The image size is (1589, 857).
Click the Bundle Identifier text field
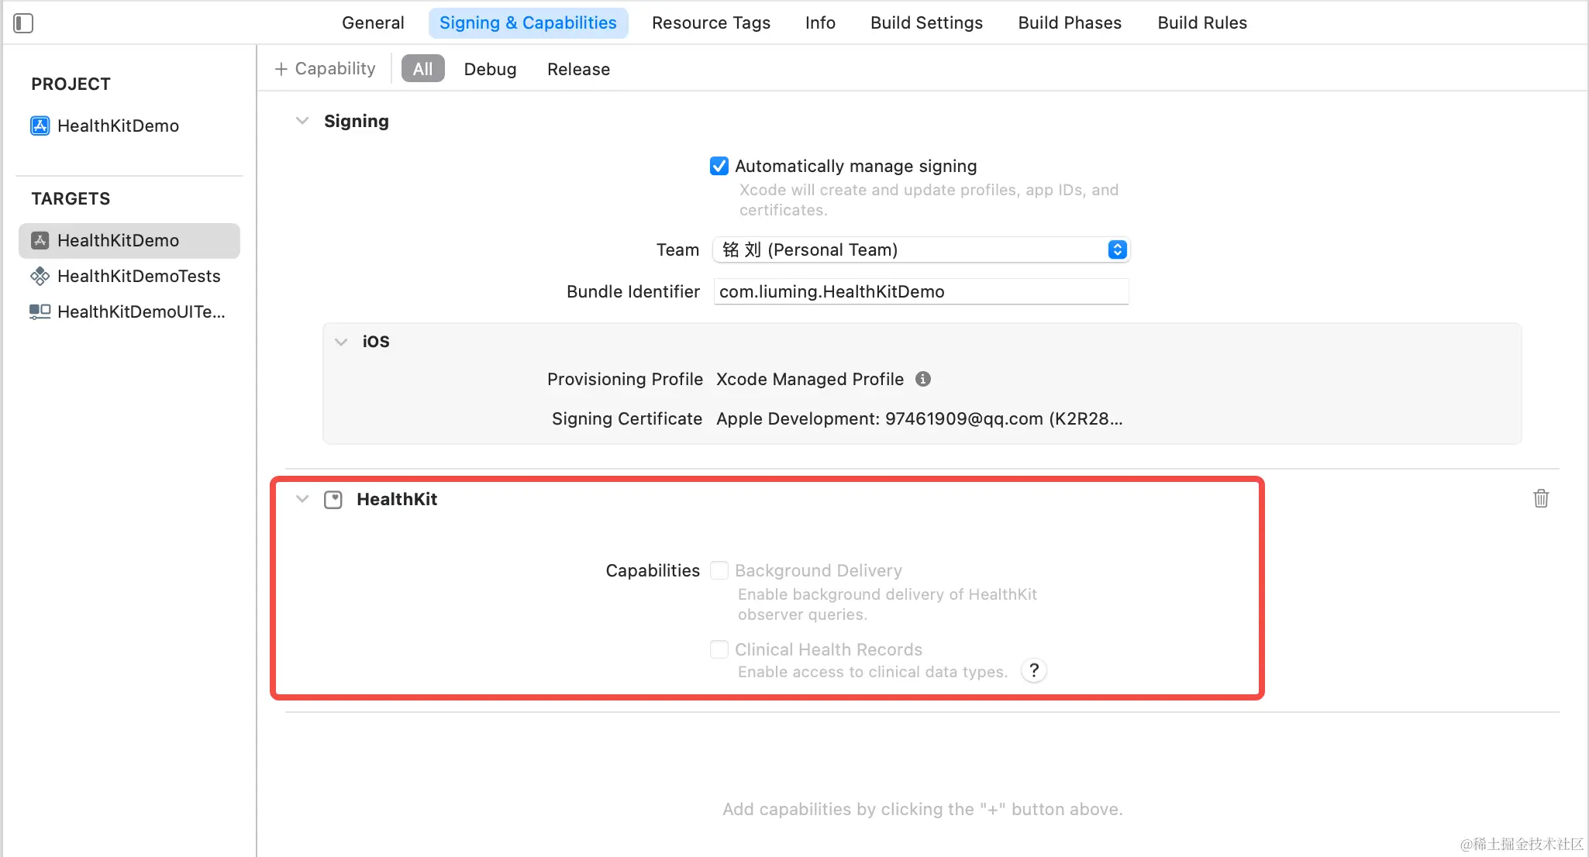(x=920, y=291)
